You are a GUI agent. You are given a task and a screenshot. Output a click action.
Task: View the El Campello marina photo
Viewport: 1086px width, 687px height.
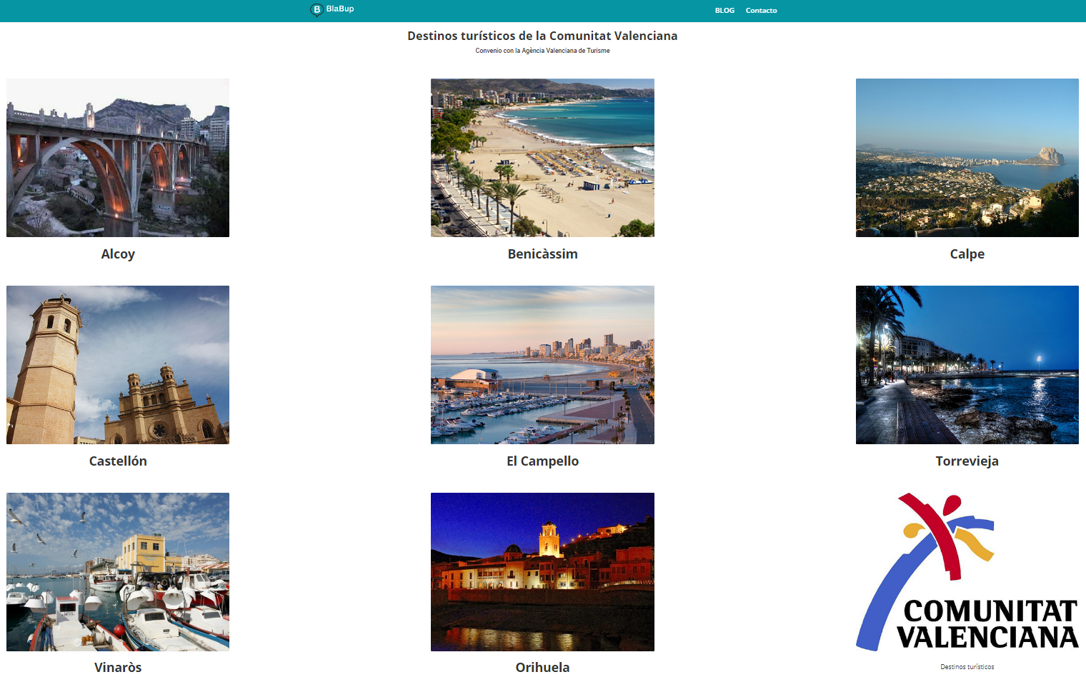point(542,365)
